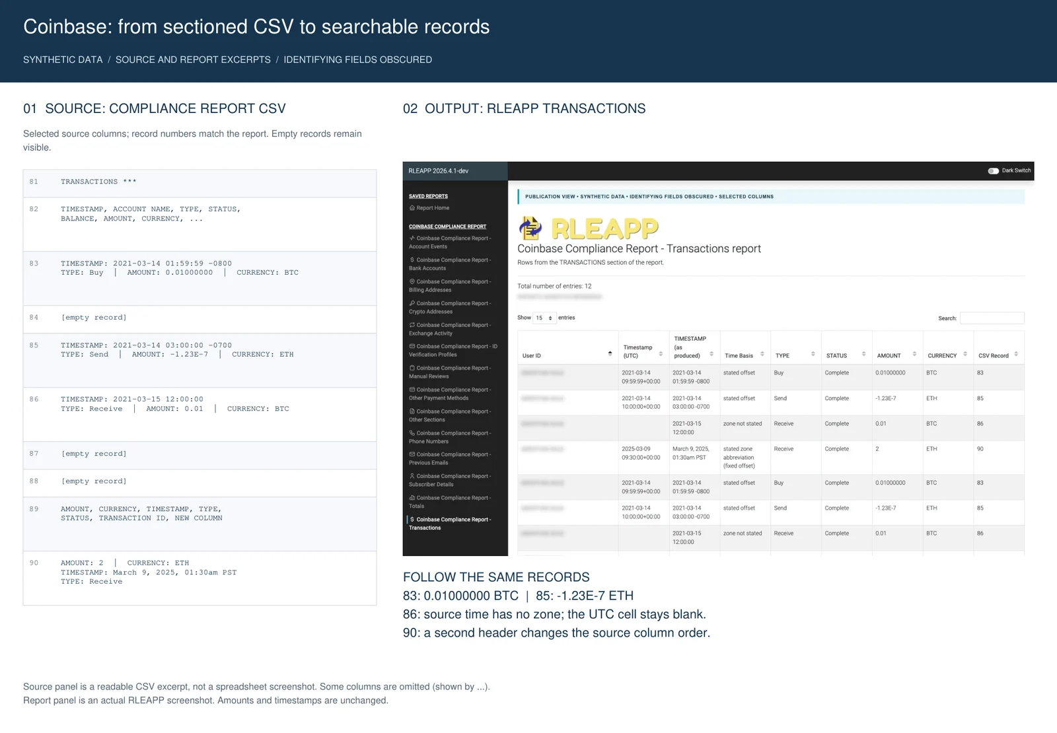
Task: Open the Show entries count dropdown
Action: (545, 318)
